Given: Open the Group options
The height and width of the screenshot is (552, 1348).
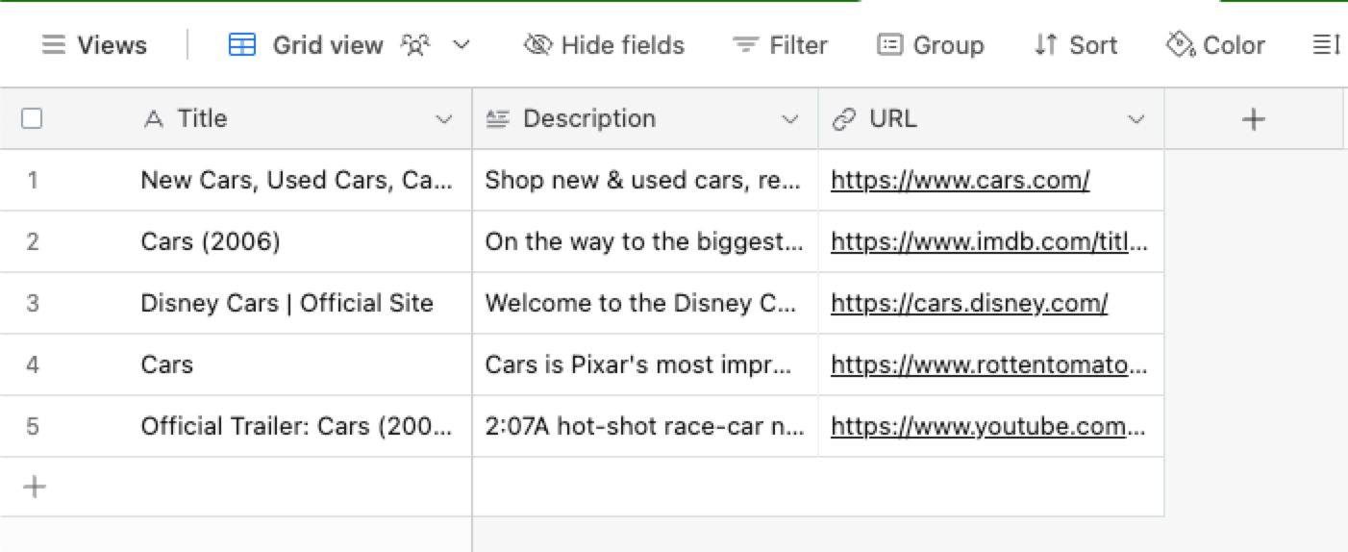Looking at the screenshot, I should (931, 45).
